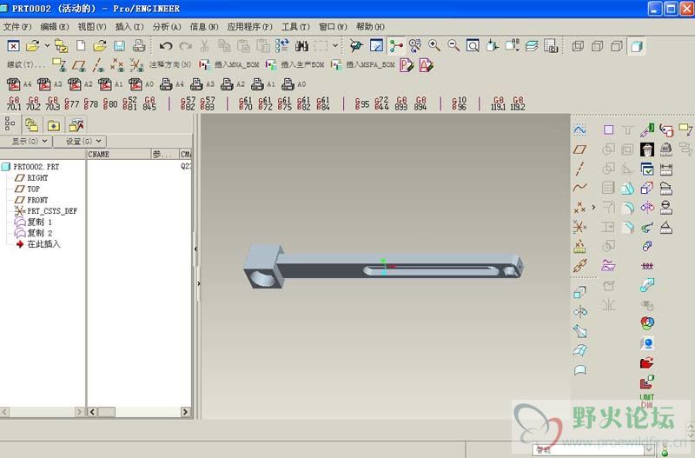
Task: Open the Find binoculars tool
Action: pyautogui.click(x=301, y=46)
